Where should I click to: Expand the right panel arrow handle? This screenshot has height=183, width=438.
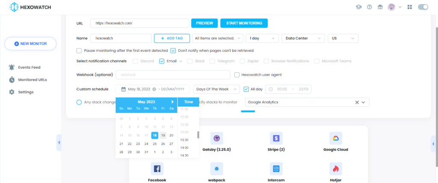tap(433, 144)
